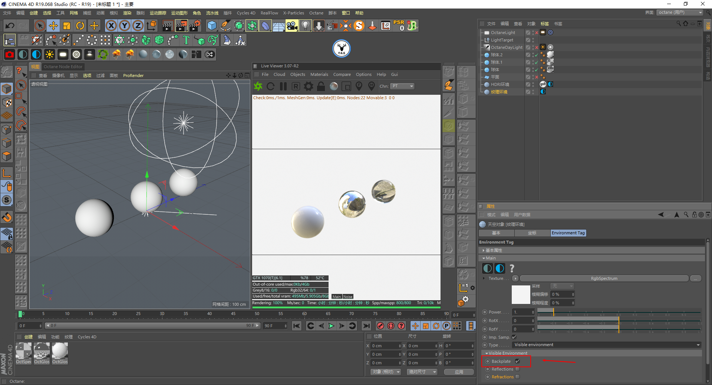The width and height of the screenshot is (712, 385).
Task: Switch to 坐标 tab
Action: click(x=532, y=233)
